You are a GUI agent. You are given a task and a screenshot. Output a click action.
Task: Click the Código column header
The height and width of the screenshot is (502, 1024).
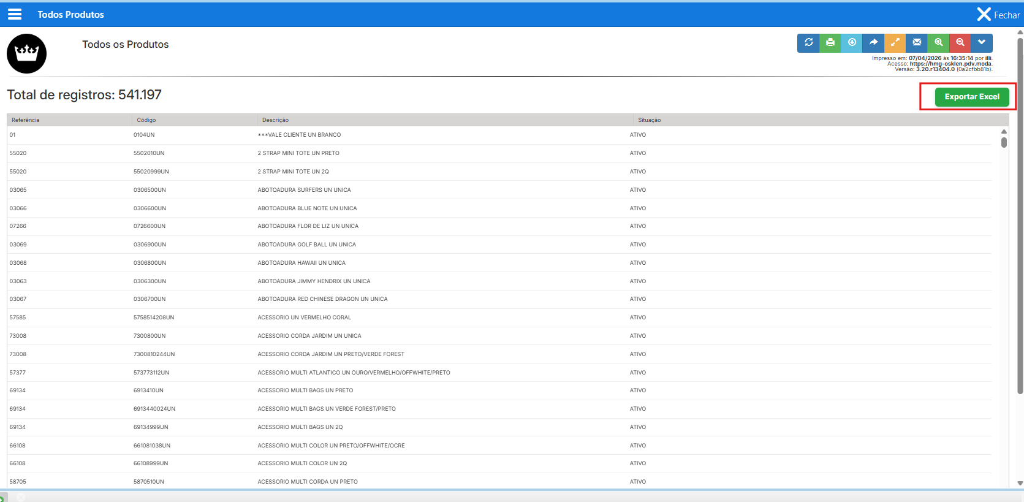coord(146,120)
